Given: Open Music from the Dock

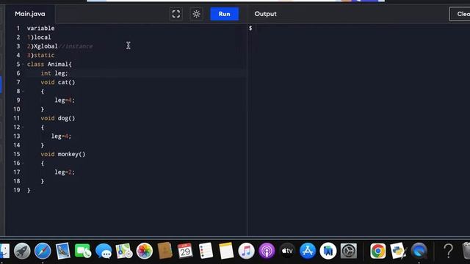Looking at the screenshot, I should (247, 251).
